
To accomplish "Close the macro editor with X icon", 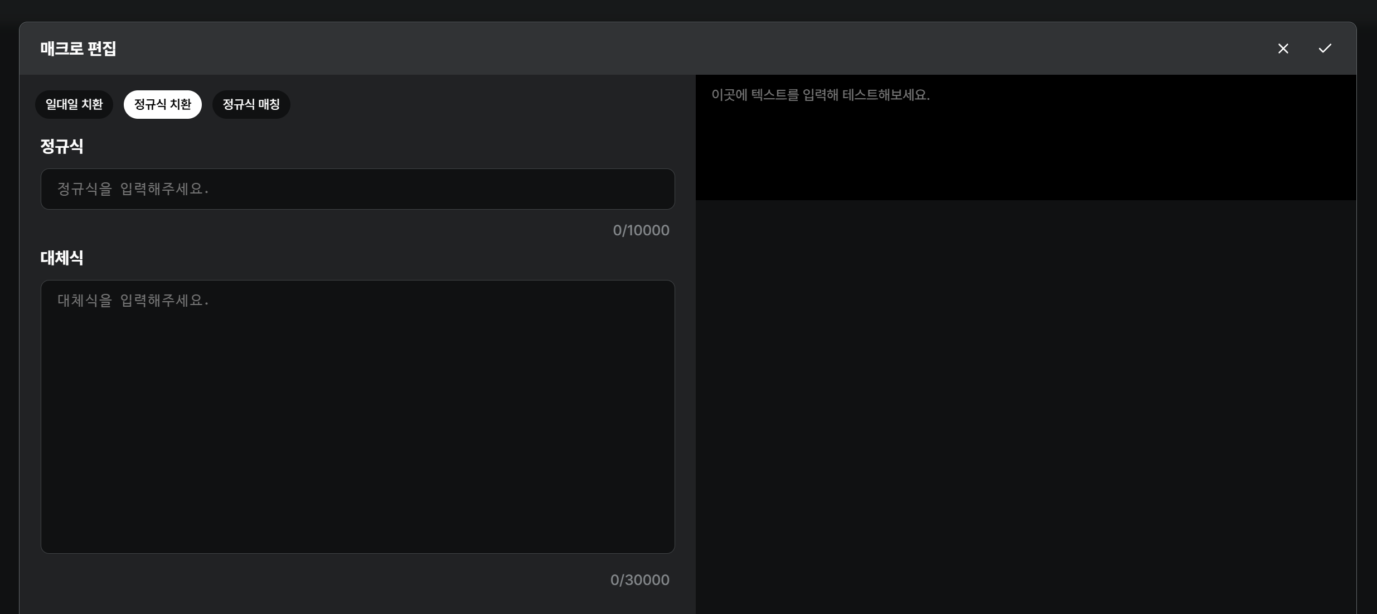I will (x=1283, y=49).
